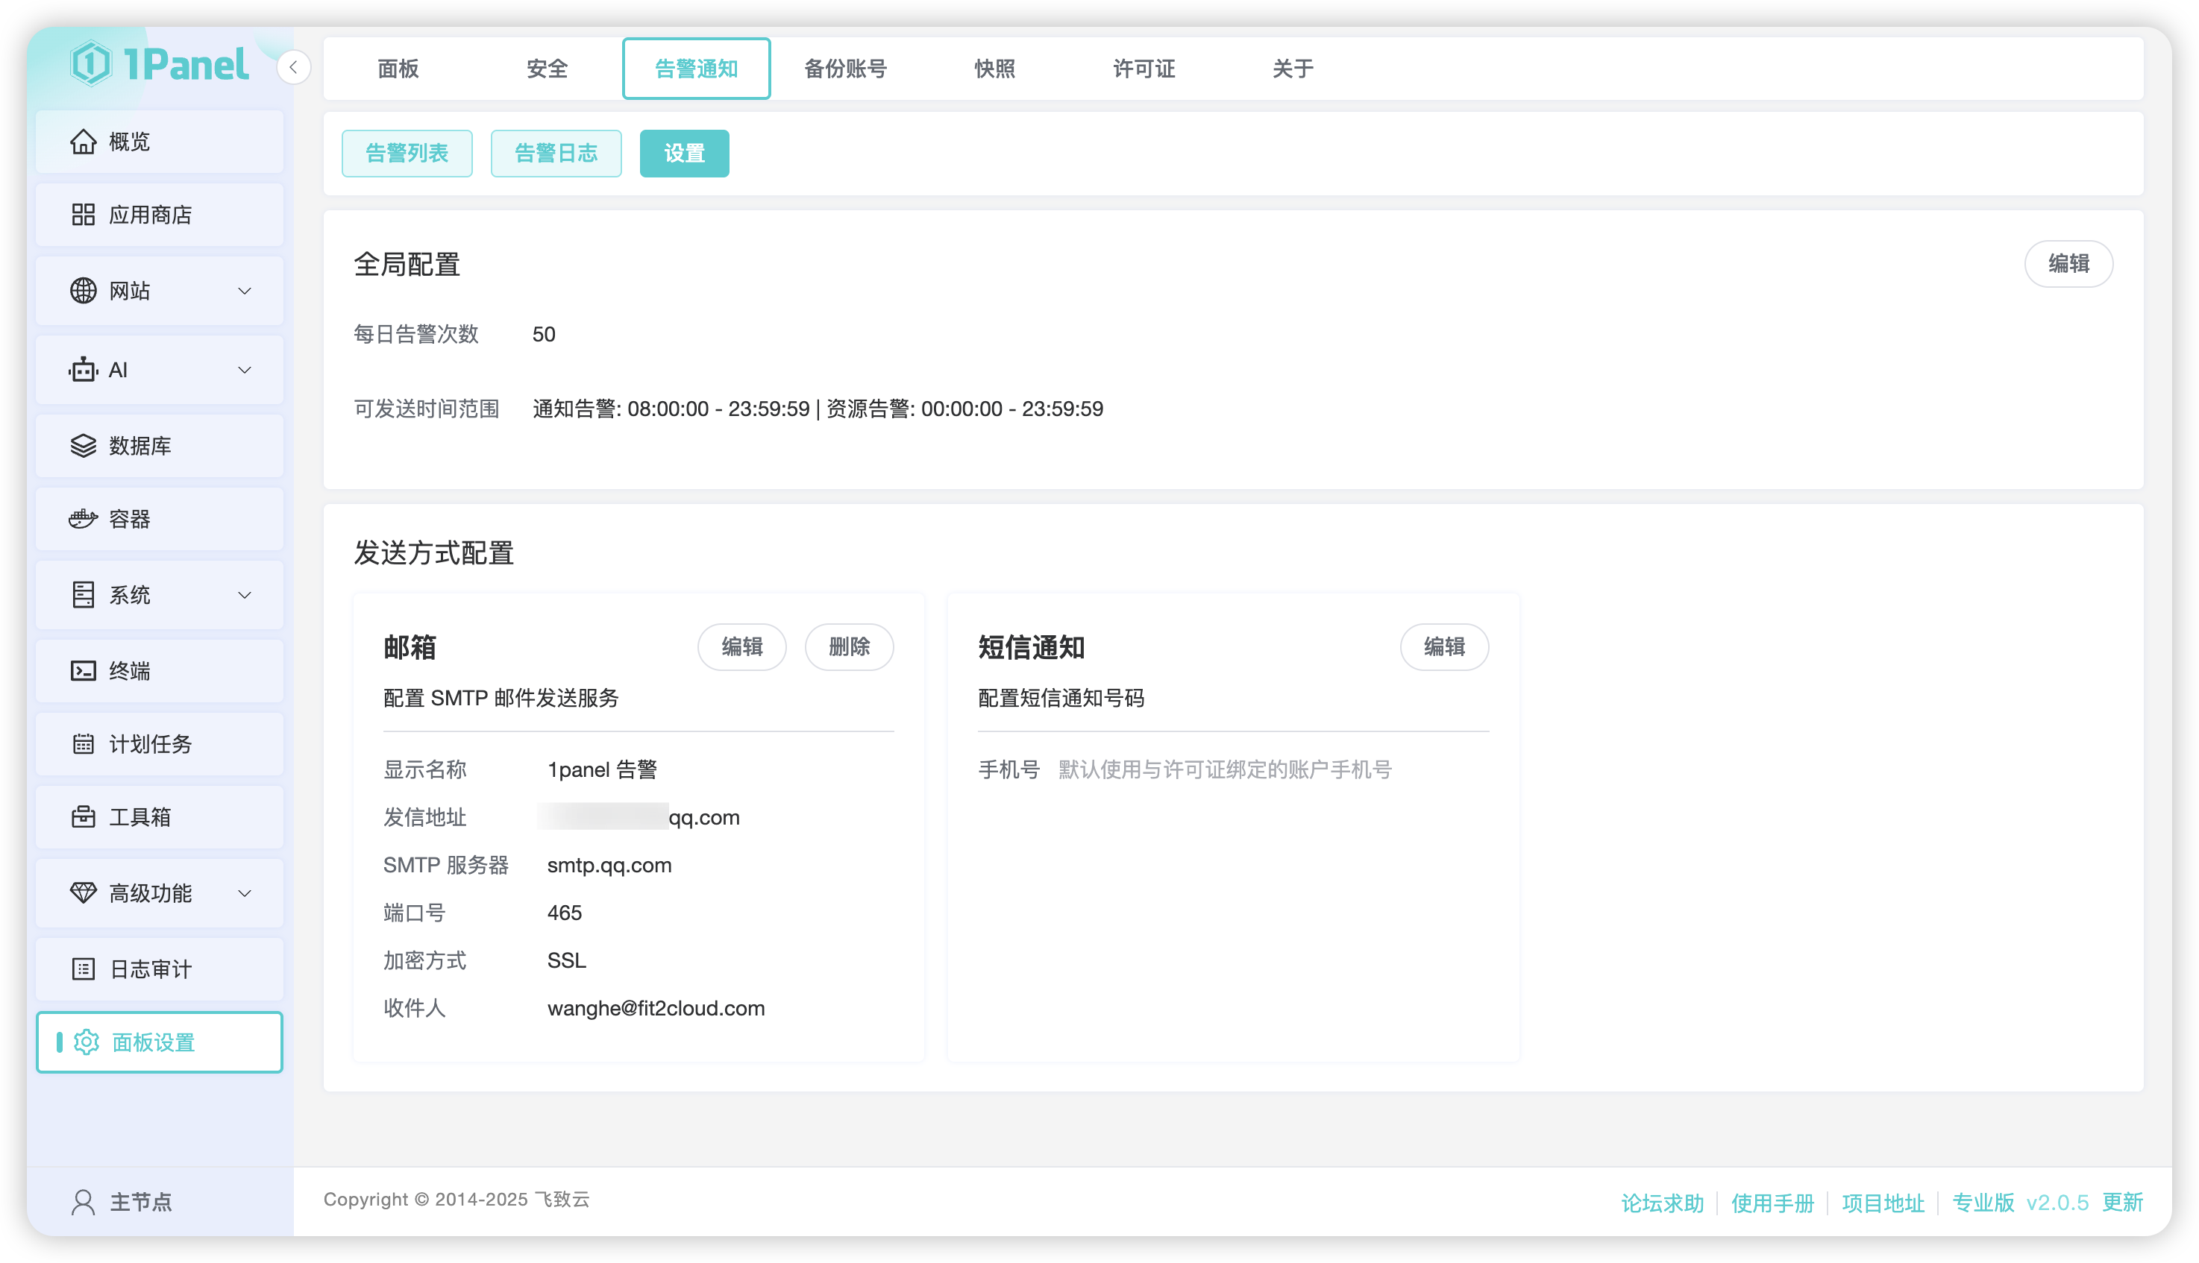2199x1263 pixels.
Task: Open the 项目地址 link
Action: 1883,1203
